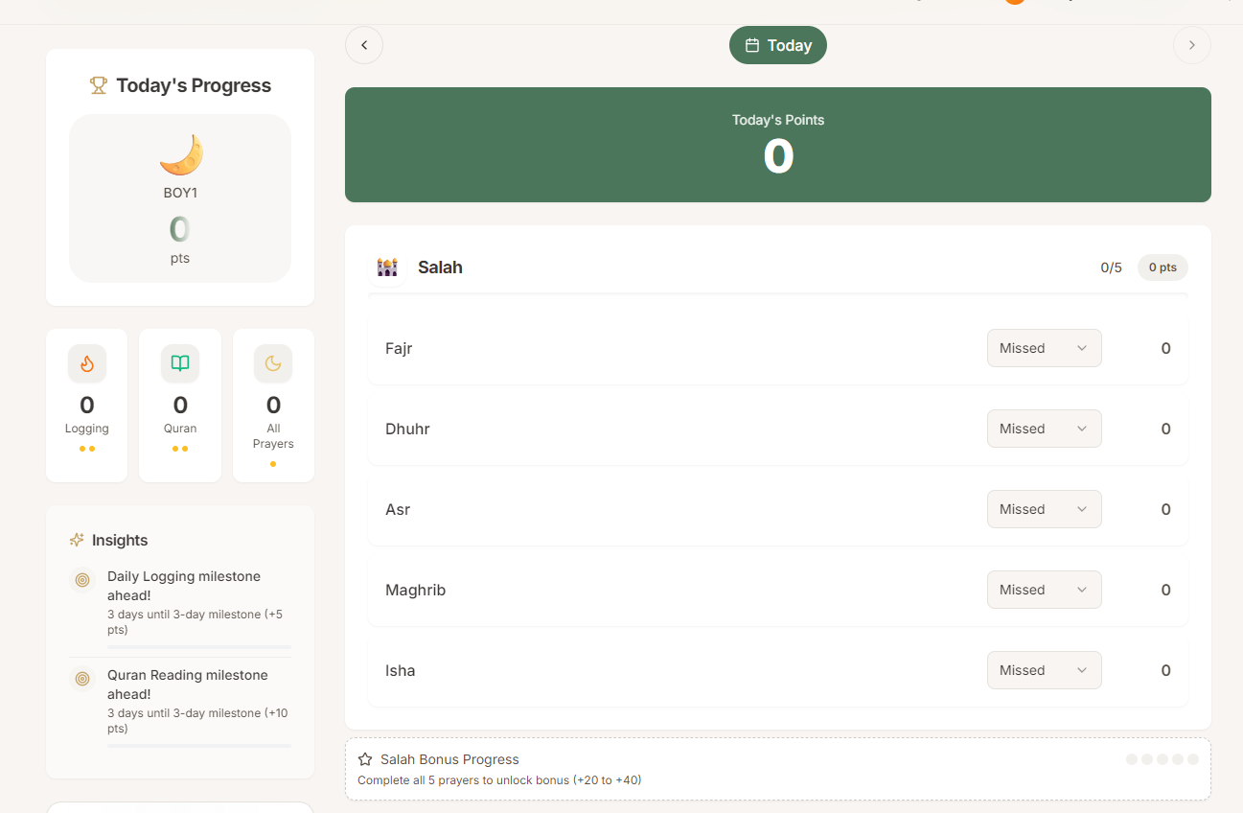
Task: Click the trophy icon beside Today's Progress
Action: (99, 85)
